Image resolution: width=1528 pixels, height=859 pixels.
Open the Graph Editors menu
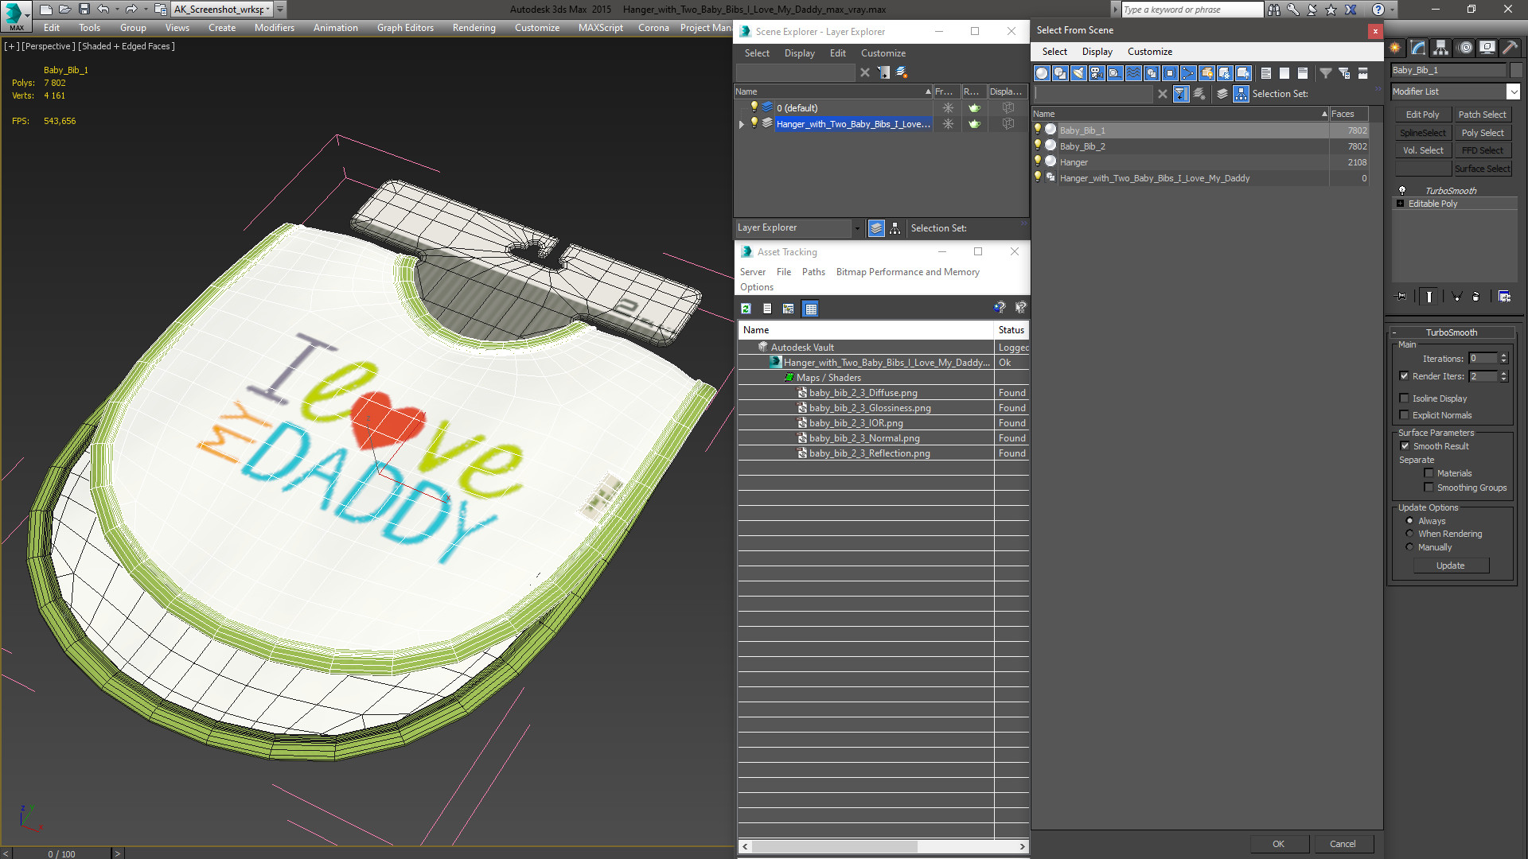pyautogui.click(x=405, y=28)
